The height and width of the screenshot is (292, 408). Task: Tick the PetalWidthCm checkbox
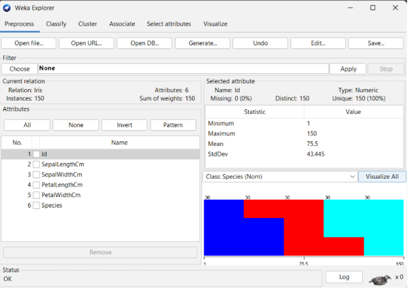(37, 195)
